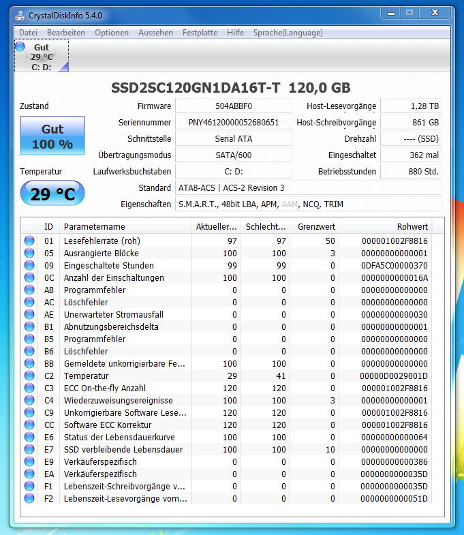Click the Firmware value field 504ABBF0
The image size is (464, 535).
click(x=234, y=106)
